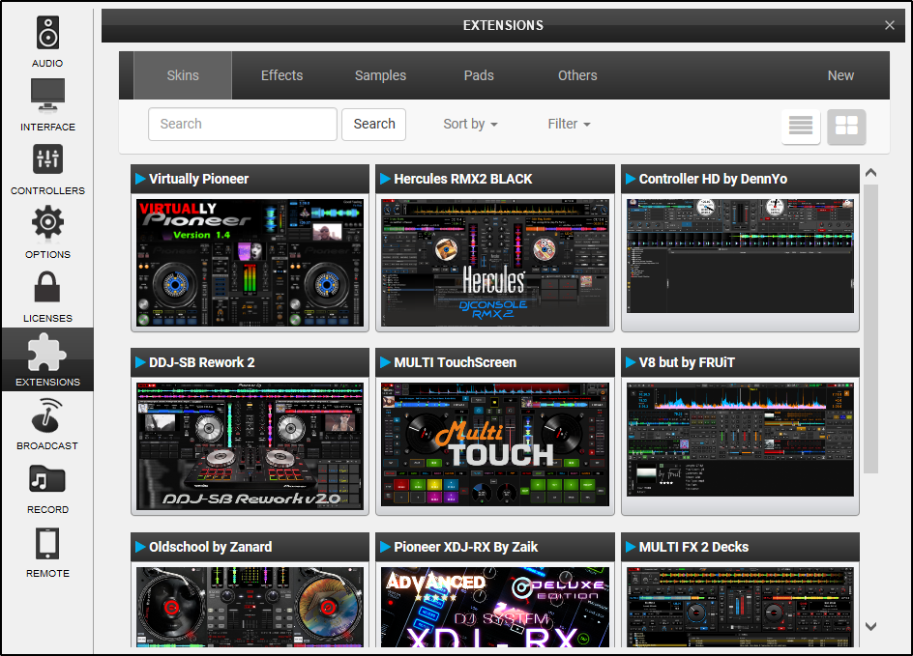Open the Filter dropdown
913x656 pixels.
569,124
